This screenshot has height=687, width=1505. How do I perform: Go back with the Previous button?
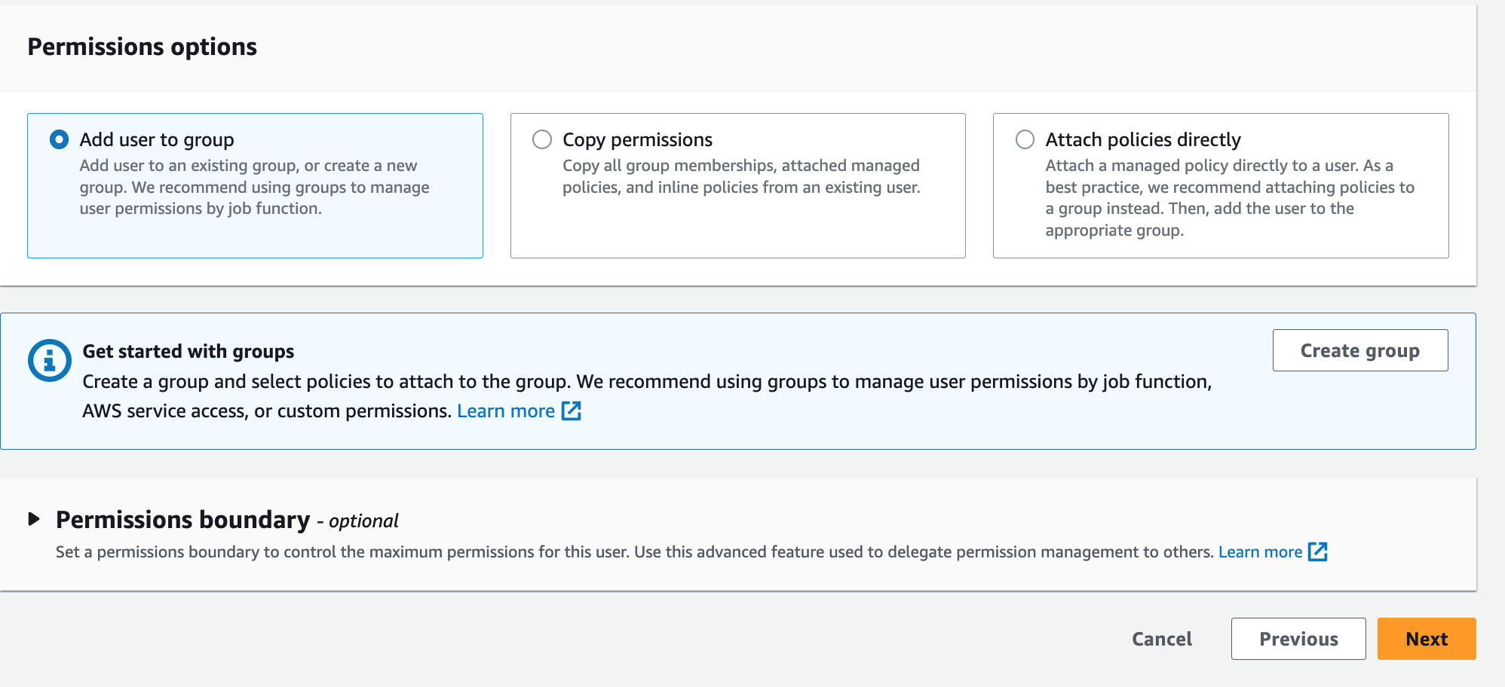[x=1298, y=639]
